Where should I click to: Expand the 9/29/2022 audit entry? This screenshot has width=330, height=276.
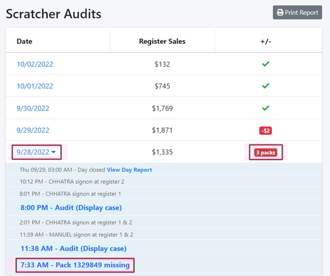33,130
